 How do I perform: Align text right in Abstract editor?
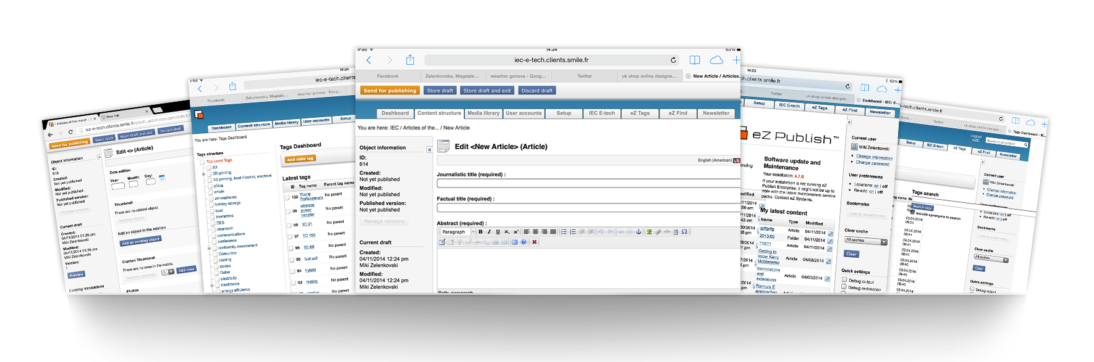544,232
